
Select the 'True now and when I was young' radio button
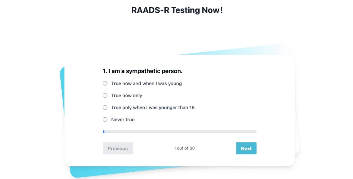click(105, 83)
